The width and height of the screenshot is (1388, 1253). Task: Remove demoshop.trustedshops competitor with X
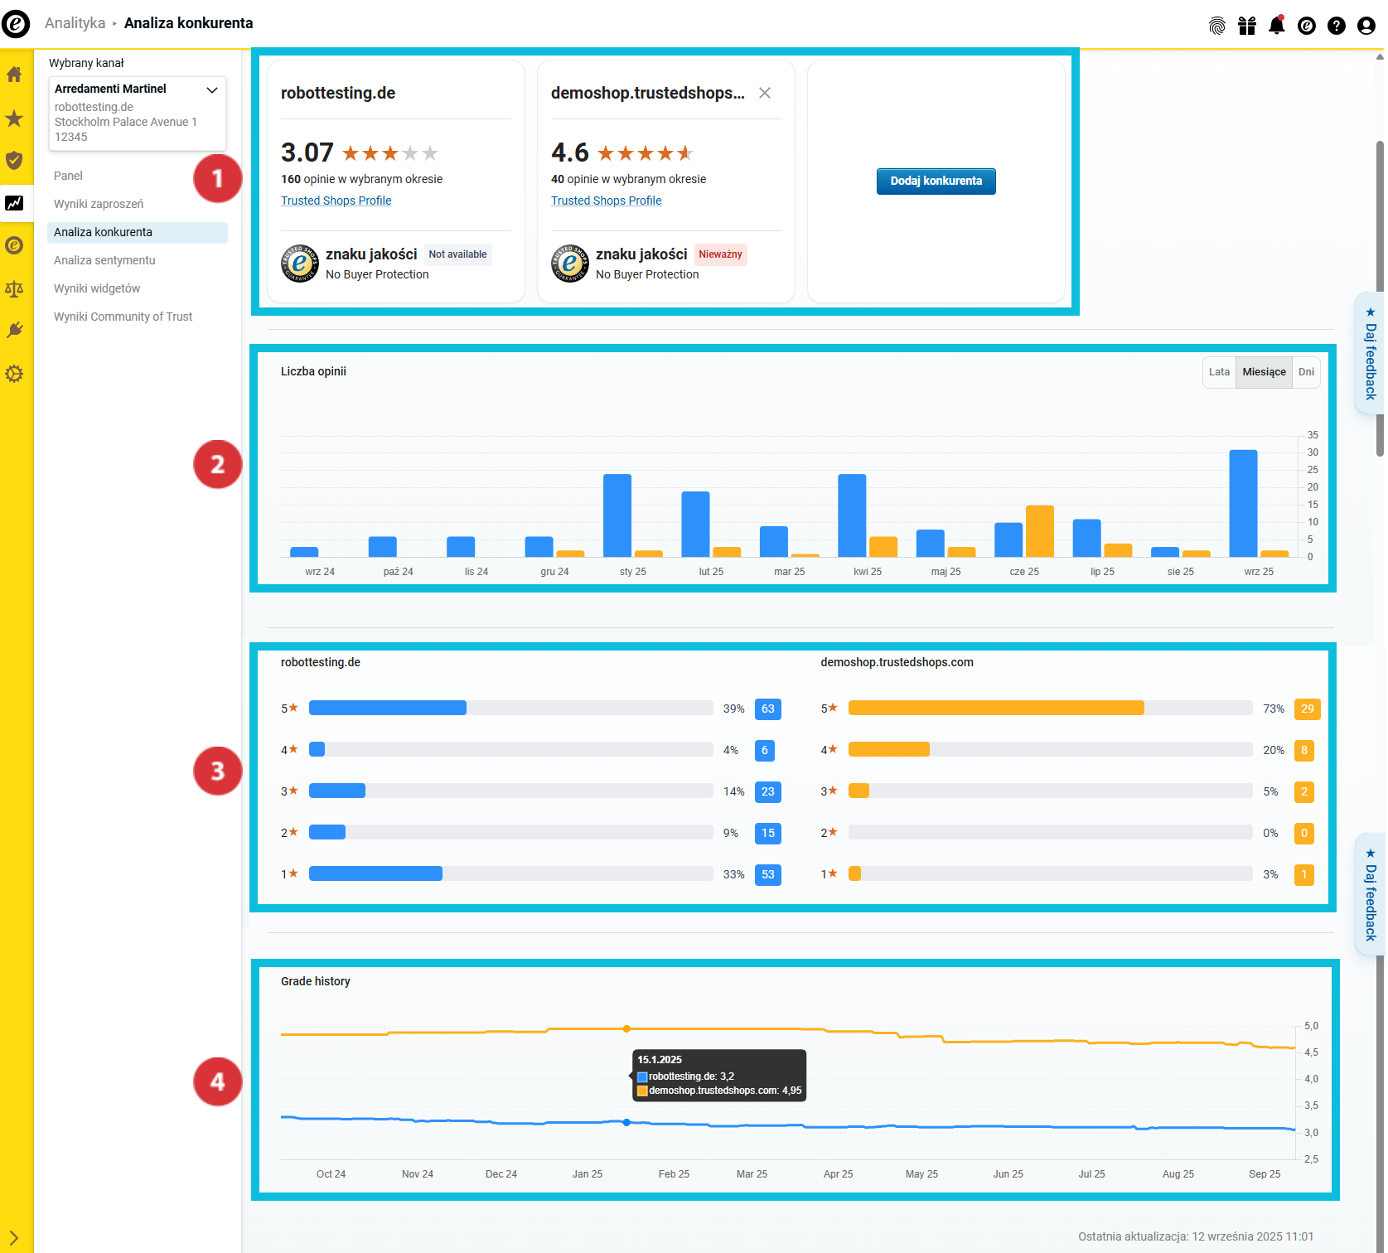(x=765, y=93)
